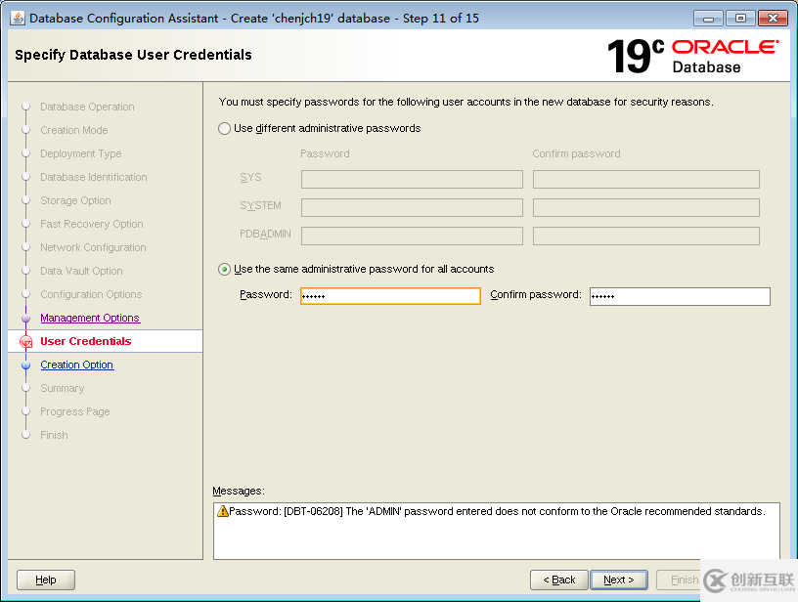This screenshot has width=798, height=602.
Task: Click the SYS password field
Action: click(412, 179)
